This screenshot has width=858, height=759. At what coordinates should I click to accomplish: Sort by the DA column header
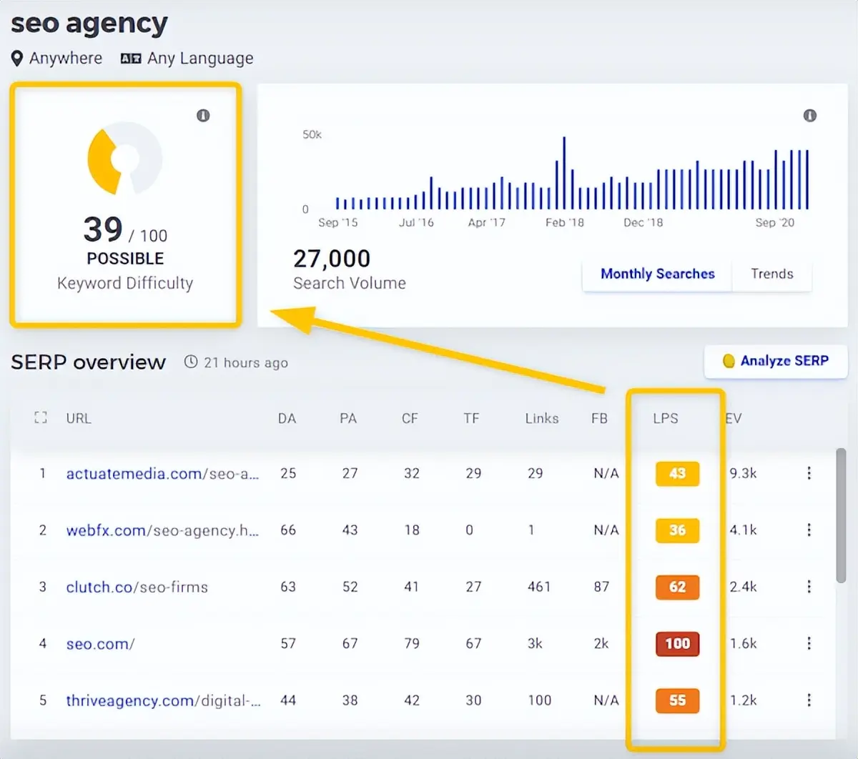(x=287, y=419)
